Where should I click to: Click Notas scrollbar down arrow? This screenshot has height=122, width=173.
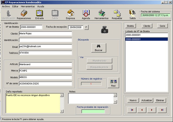(115, 102)
